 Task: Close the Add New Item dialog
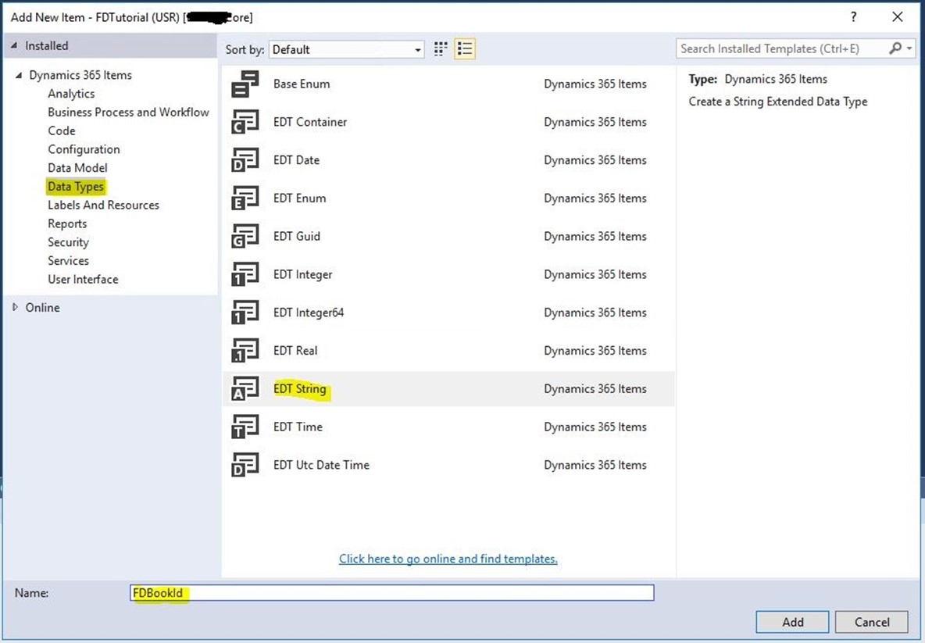(x=898, y=17)
